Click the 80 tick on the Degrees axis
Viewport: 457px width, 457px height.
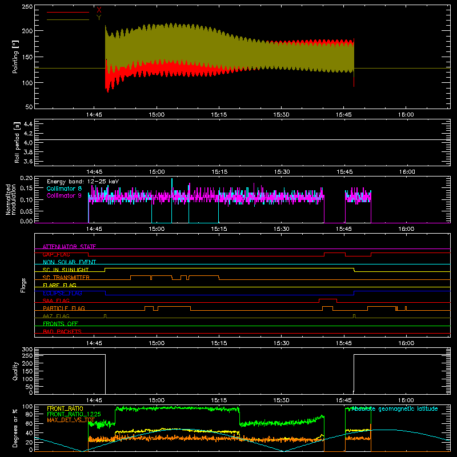coord(29,414)
